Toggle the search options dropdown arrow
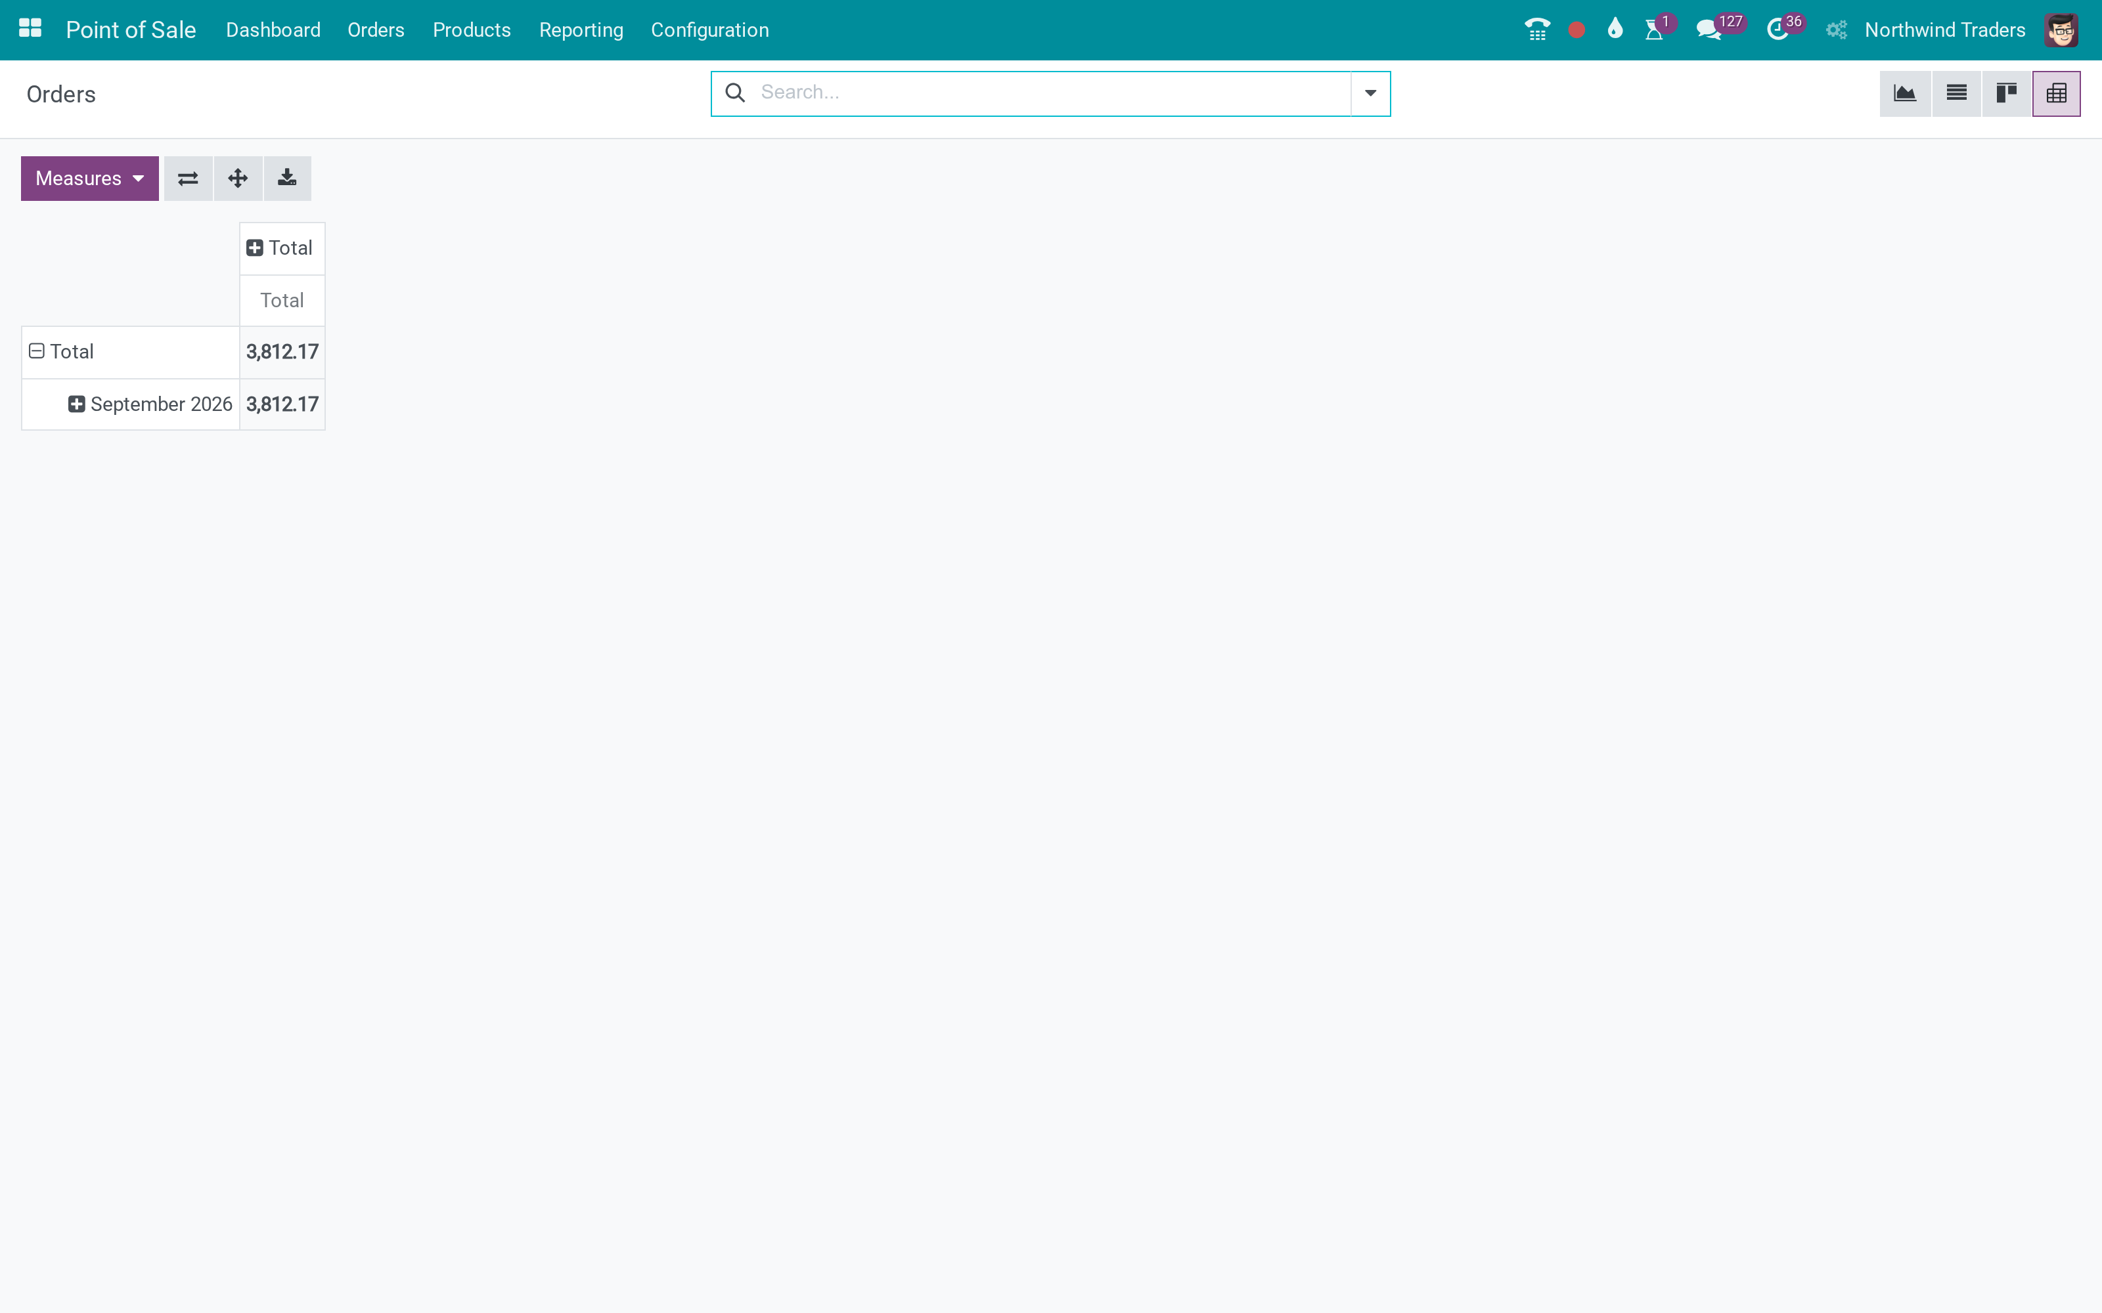This screenshot has width=2102, height=1313. coord(1370,94)
